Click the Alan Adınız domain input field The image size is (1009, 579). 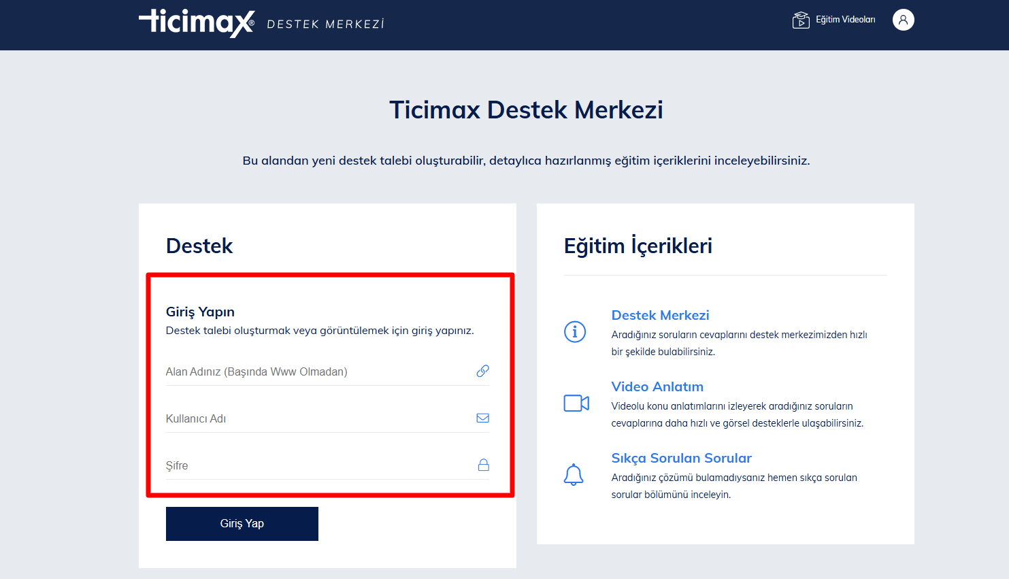[327, 371]
